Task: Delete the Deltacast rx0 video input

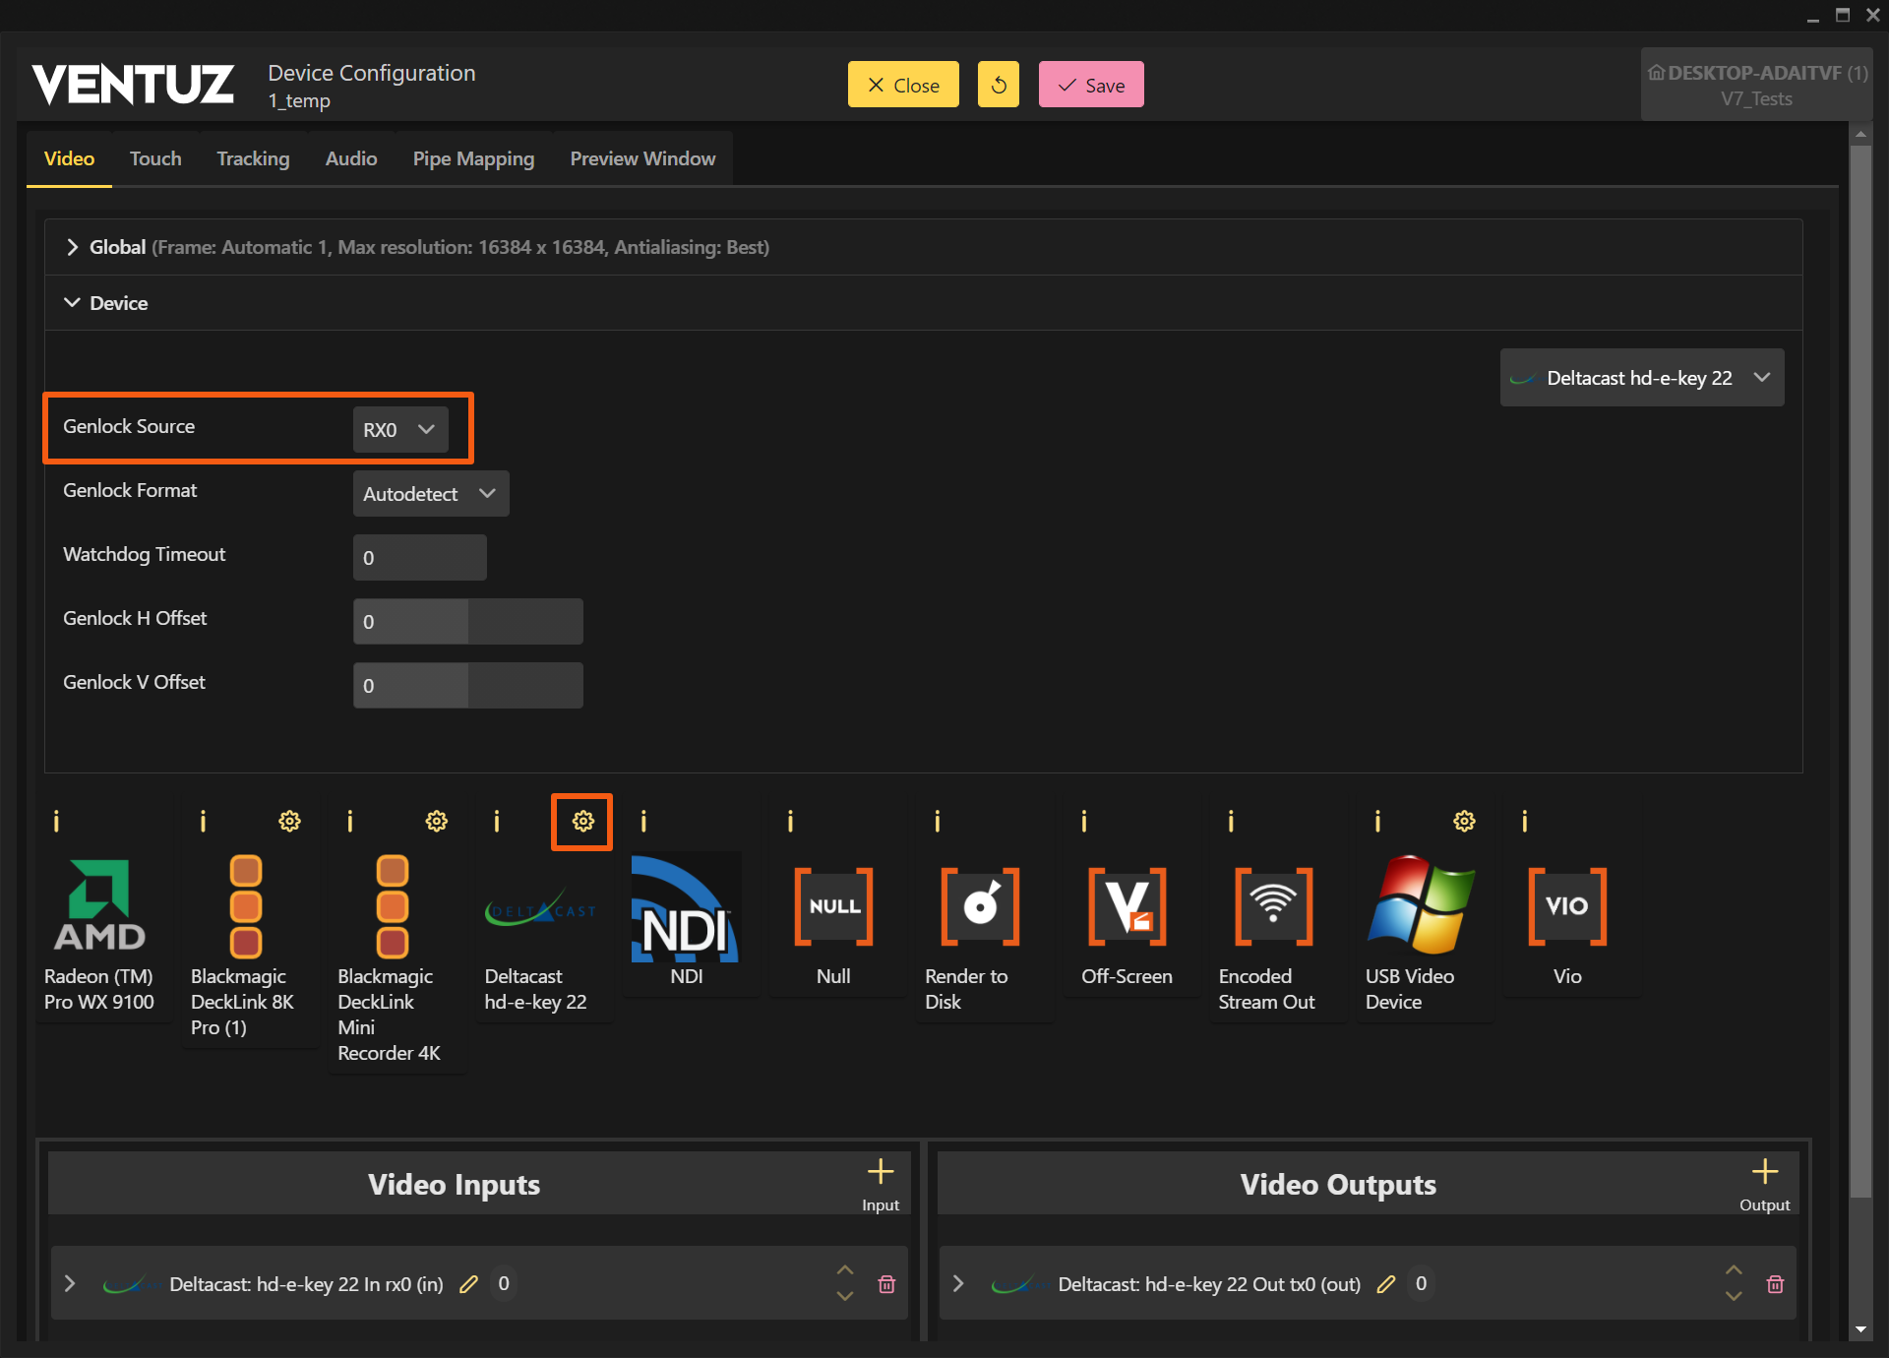Action: tap(885, 1284)
